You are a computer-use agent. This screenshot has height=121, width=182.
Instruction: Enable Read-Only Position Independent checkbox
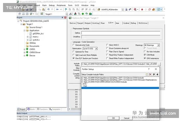coord(107,55)
